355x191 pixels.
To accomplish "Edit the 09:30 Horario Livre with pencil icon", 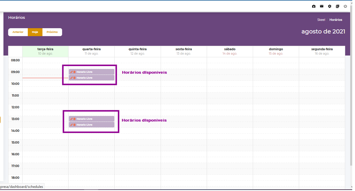I will 72,78.
